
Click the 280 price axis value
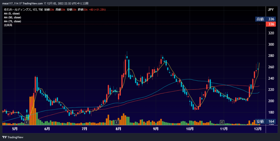(x=271, y=56)
